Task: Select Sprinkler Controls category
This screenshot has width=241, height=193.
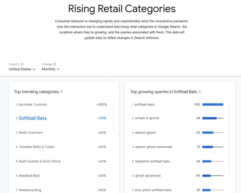Action: 33,104
